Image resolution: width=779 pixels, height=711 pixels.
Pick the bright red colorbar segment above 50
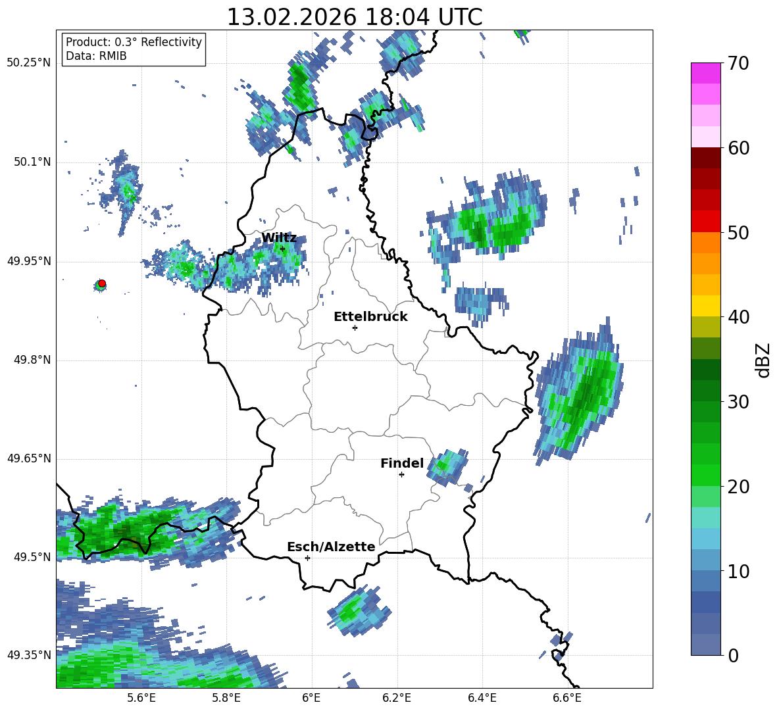[705, 221]
